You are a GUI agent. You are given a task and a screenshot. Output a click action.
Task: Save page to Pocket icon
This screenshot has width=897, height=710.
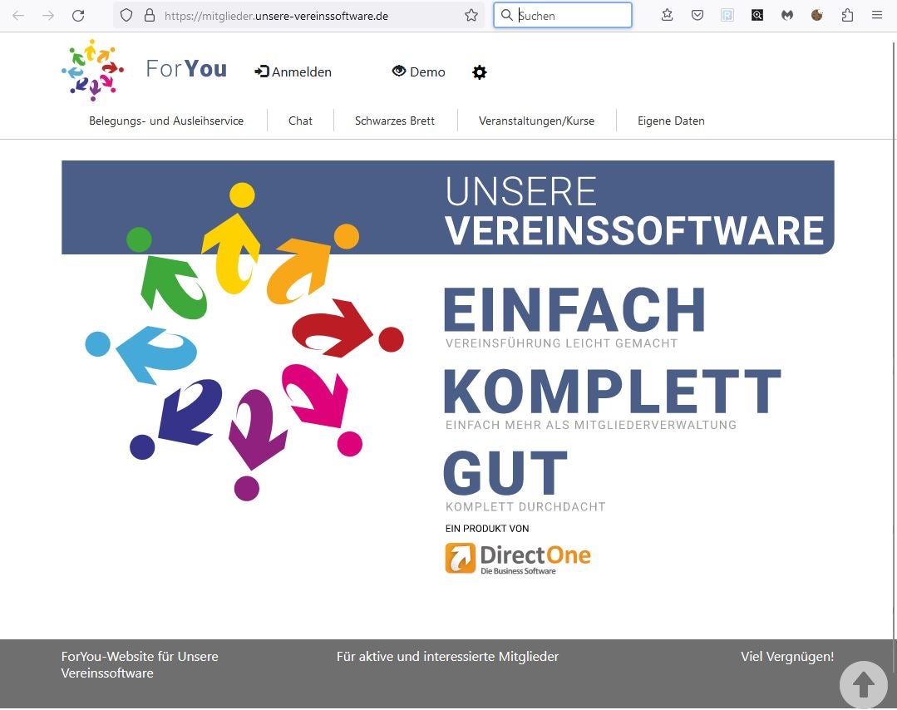(x=697, y=16)
